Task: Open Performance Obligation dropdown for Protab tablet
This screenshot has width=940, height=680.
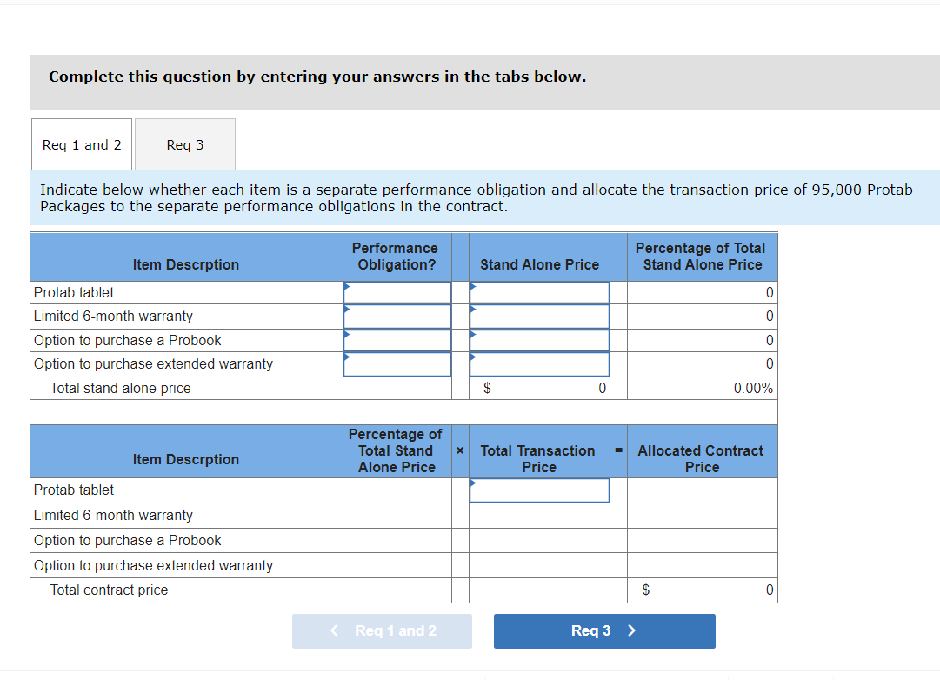Action: point(397,292)
